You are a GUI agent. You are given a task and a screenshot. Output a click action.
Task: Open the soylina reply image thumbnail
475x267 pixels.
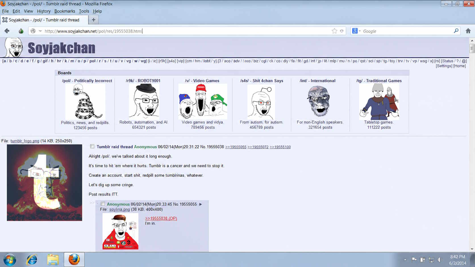[120, 231]
